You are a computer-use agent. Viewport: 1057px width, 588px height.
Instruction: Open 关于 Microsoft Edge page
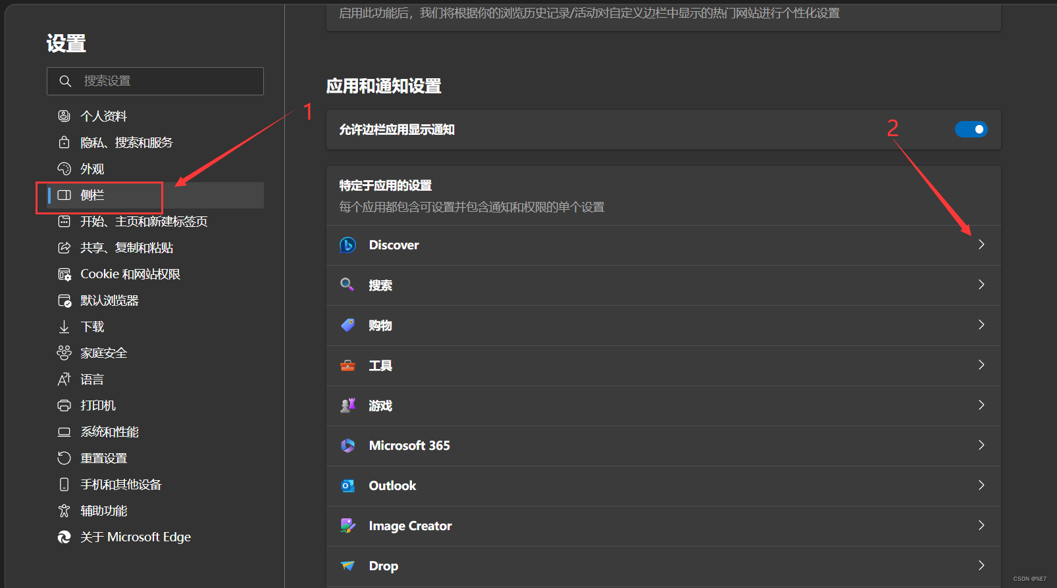click(x=155, y=537)
